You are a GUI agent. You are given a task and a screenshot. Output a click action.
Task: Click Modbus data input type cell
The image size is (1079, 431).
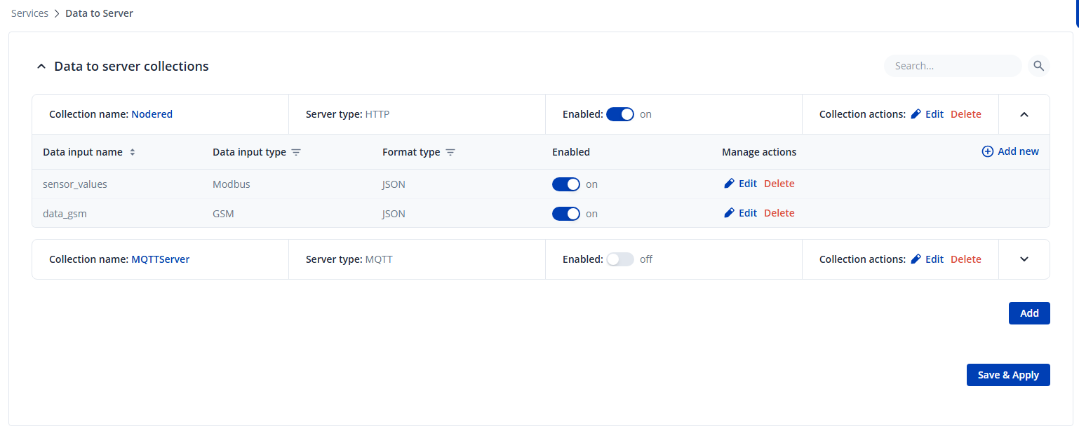232,184
